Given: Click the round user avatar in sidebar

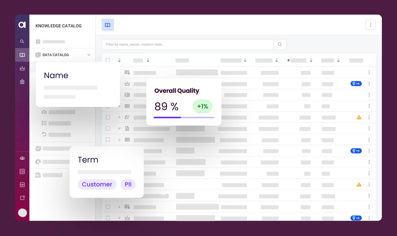Looking at the screenshot, I should [x=22, y=213].
